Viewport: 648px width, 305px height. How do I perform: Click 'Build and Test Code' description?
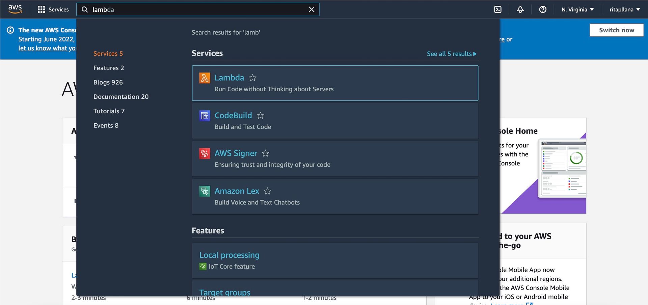[x=243, y=127]
